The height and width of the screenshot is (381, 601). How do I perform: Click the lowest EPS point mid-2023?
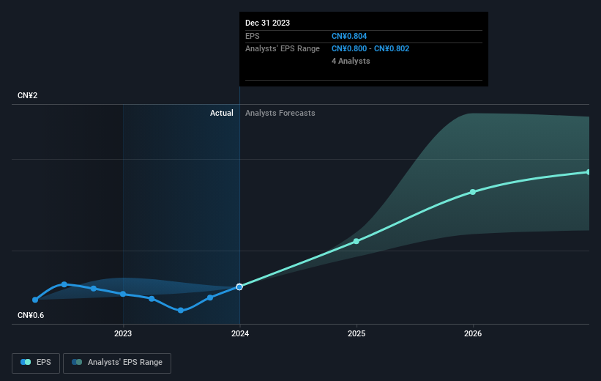[x=181, y=311]
